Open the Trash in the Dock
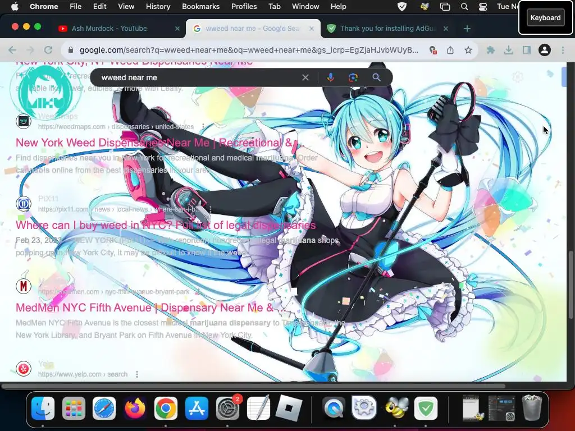Viewport: 575px width, 431px height. tap(532, 407)
